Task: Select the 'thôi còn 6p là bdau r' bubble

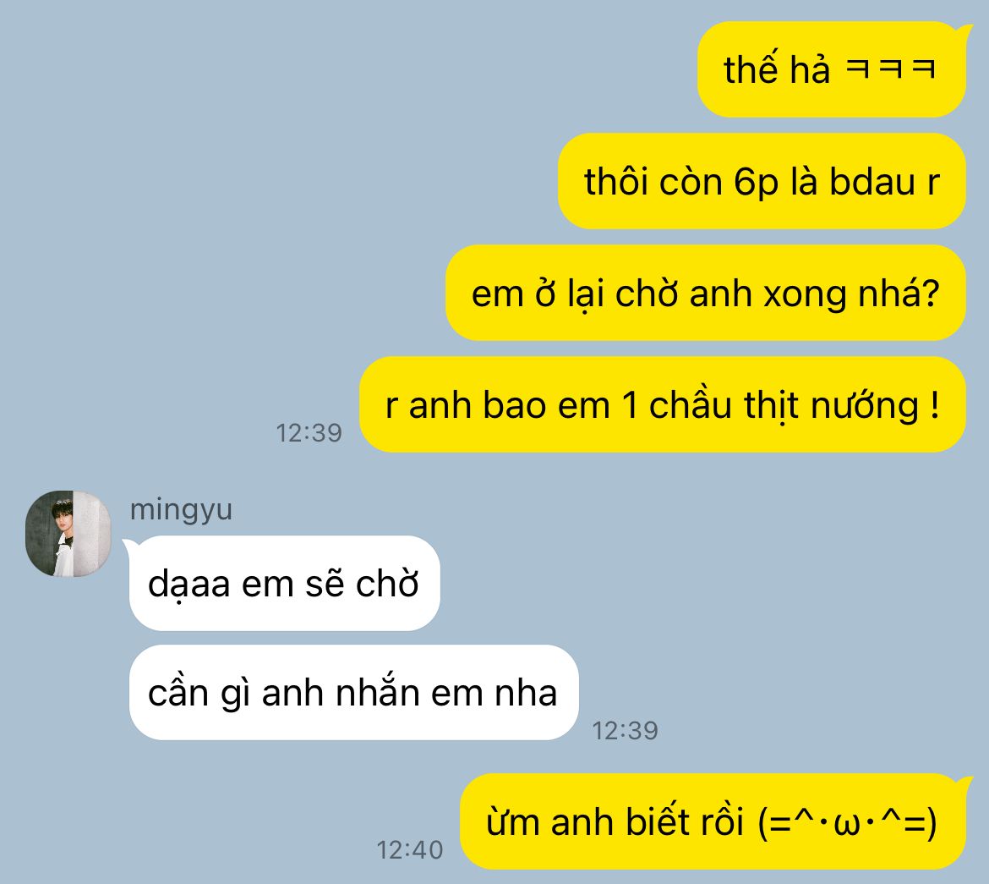Action: click(x=762, y=181)
